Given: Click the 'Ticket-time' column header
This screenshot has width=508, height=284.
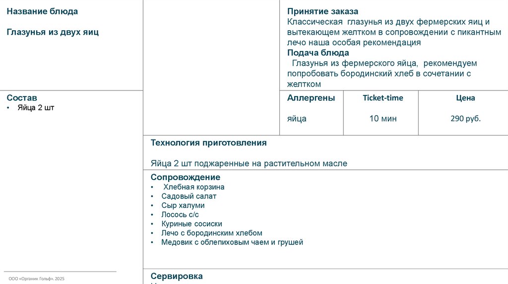Looking at the screenshot, I should click(x=383, y=98).
